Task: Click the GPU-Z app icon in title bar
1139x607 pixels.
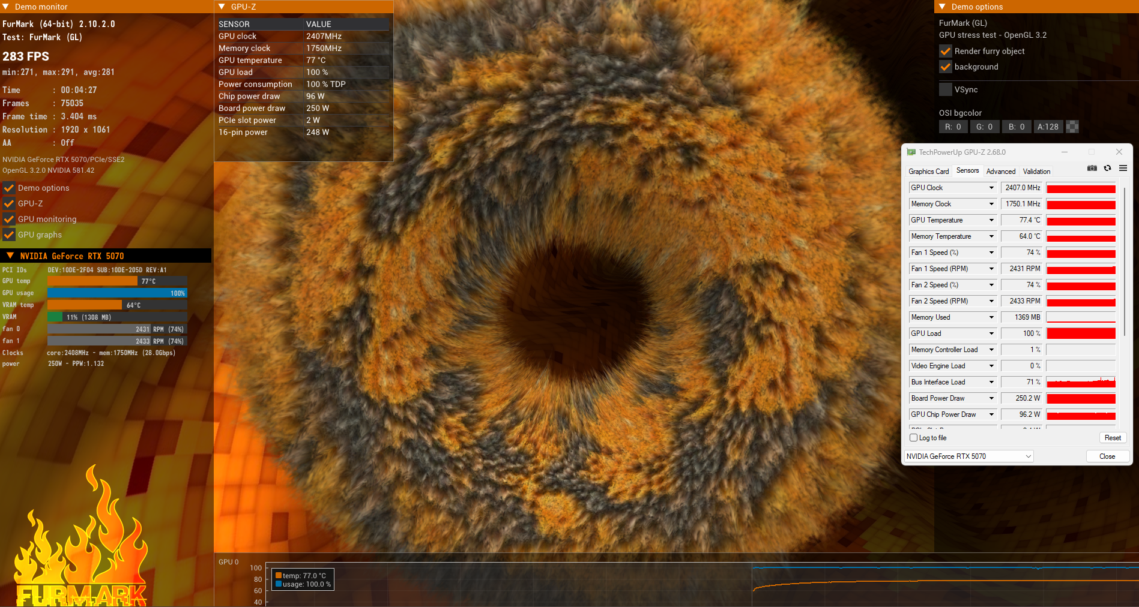Action: (x=911, y=152)
